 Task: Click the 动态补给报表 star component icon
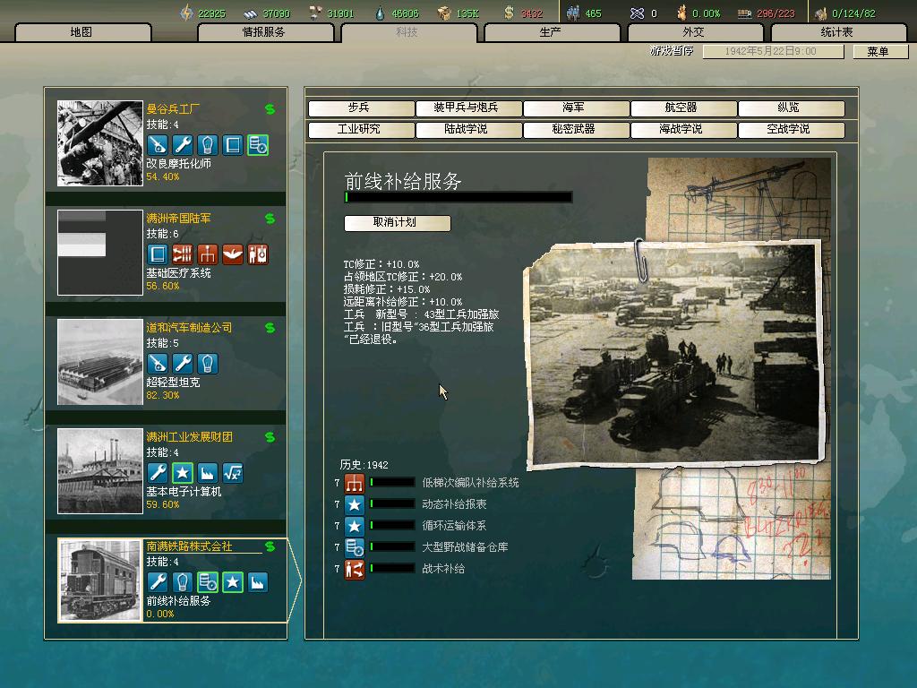[x=355, y=505]
